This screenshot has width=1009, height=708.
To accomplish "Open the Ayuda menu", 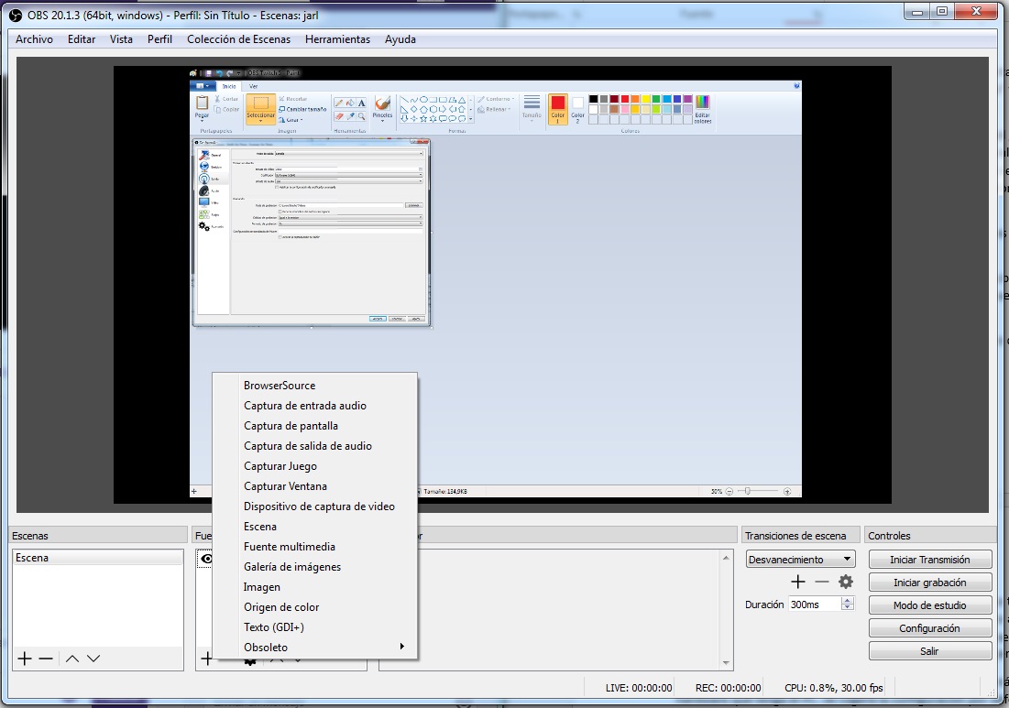I will (x=400, y=39).
